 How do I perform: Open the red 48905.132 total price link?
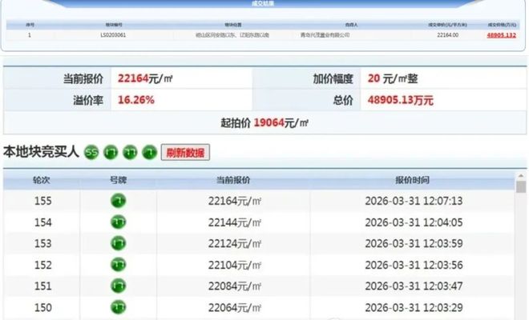[501, 36]
